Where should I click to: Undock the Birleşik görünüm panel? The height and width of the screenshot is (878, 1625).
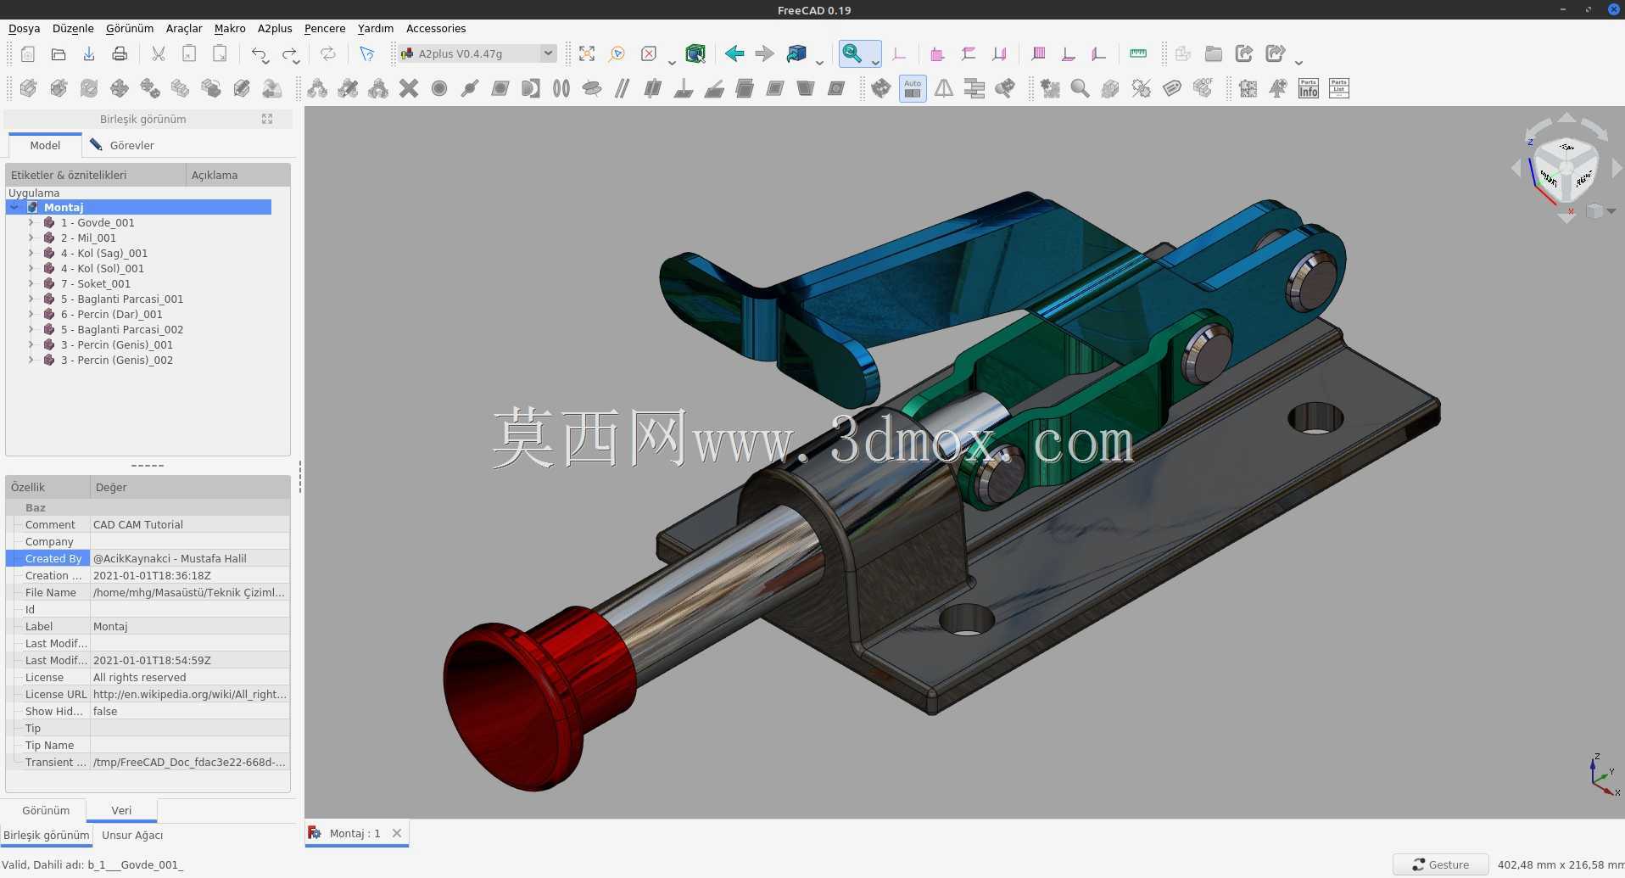[267, 119]
